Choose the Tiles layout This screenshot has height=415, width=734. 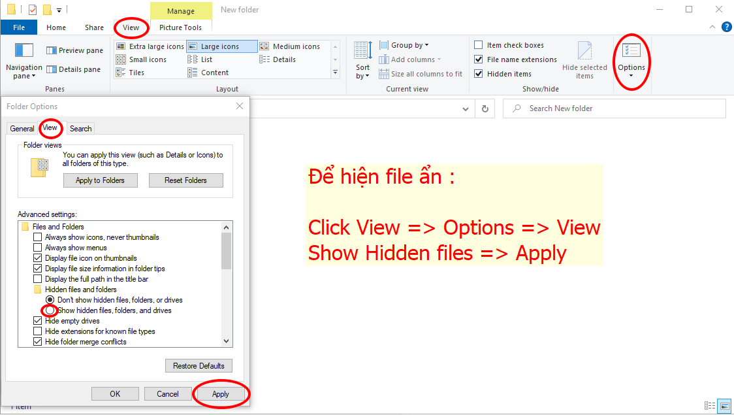pos(130,73)
